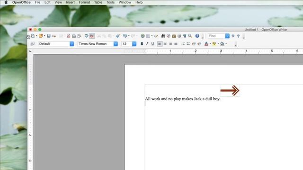The height and width of the screenshot is (170, 303).
Task: Open Data Sources
Action: pyautogui.click(x=179, y=36)
